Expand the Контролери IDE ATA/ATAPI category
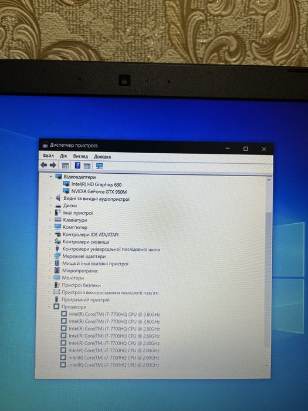 tap(50, 234)
